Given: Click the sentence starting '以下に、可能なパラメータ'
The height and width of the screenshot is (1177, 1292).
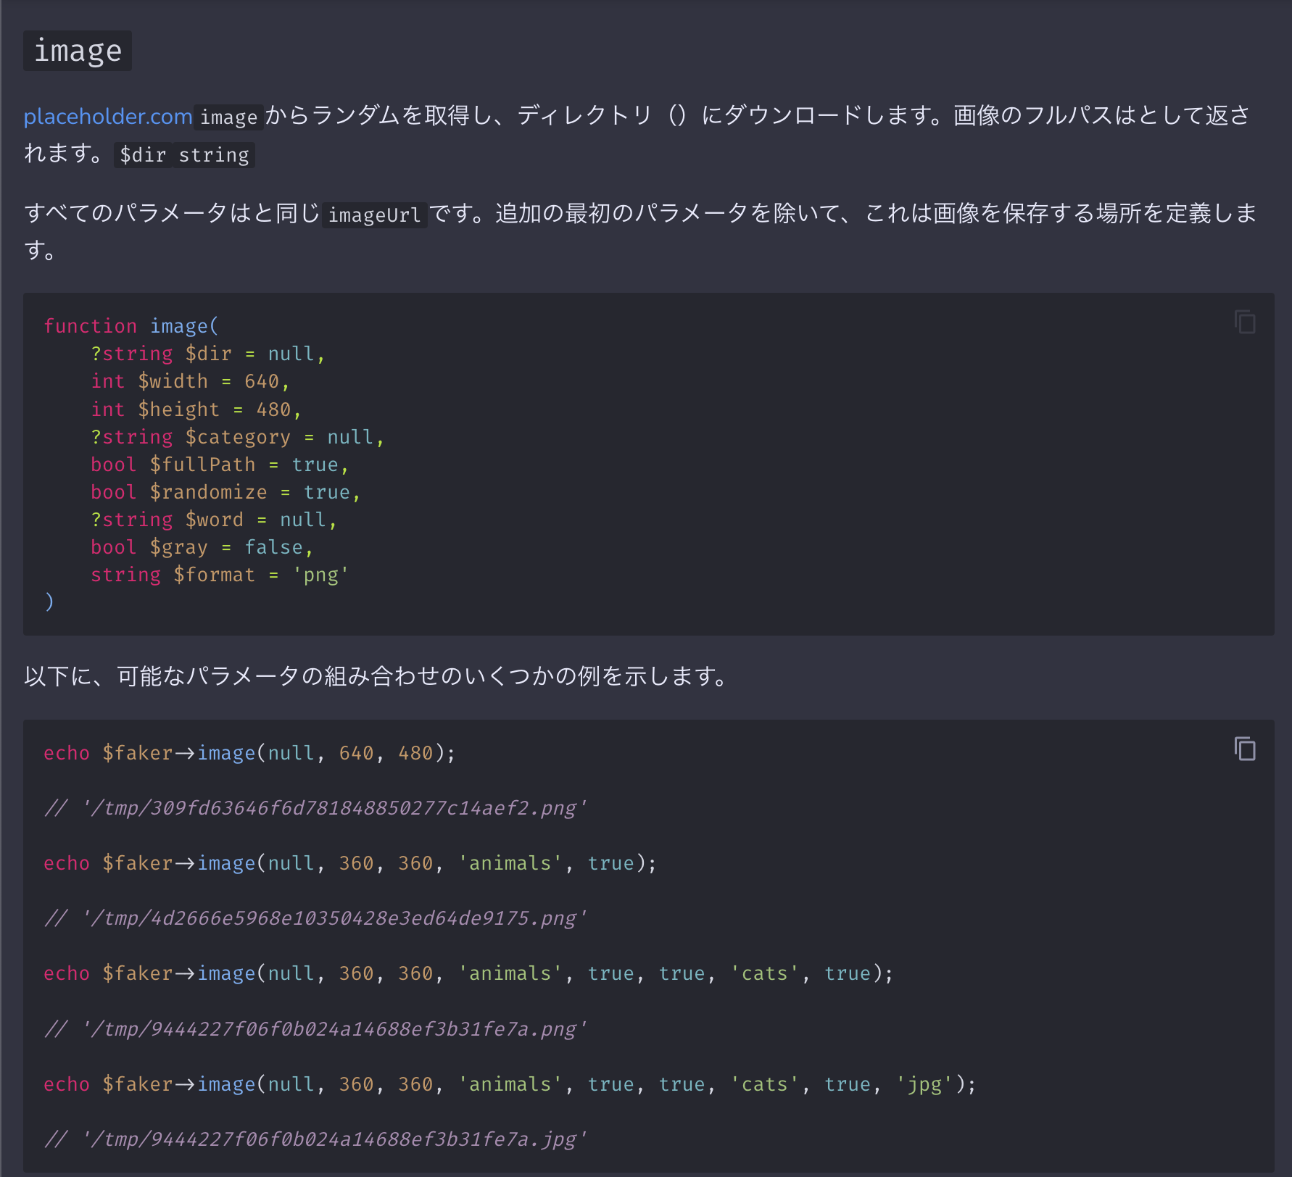Looking at the screenshot, I should click(377, 676).
